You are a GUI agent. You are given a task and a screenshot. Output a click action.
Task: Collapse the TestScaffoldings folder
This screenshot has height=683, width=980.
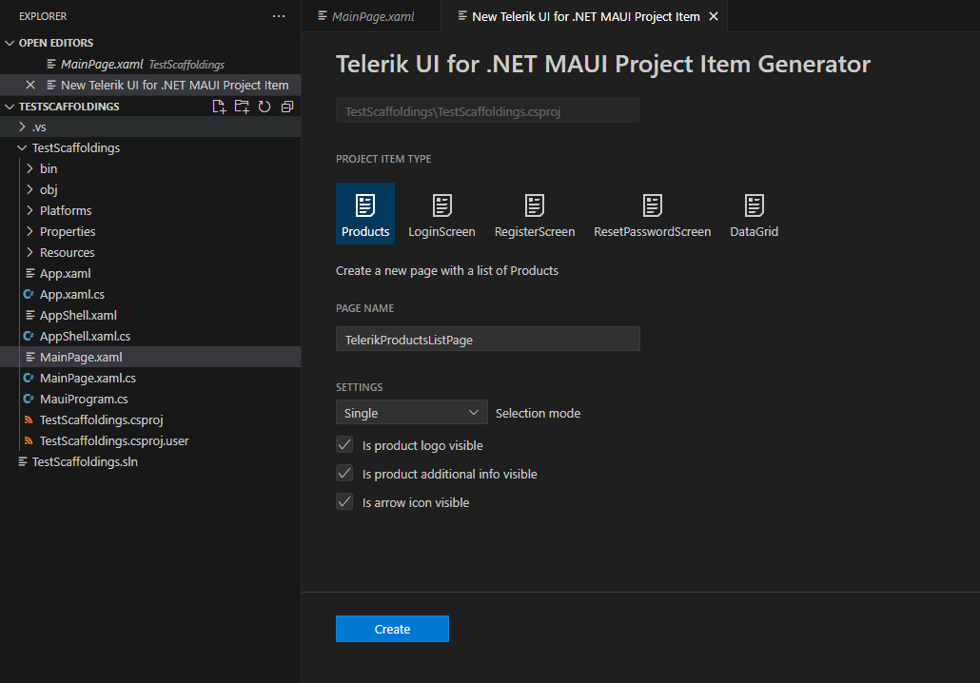click(150, 148)
